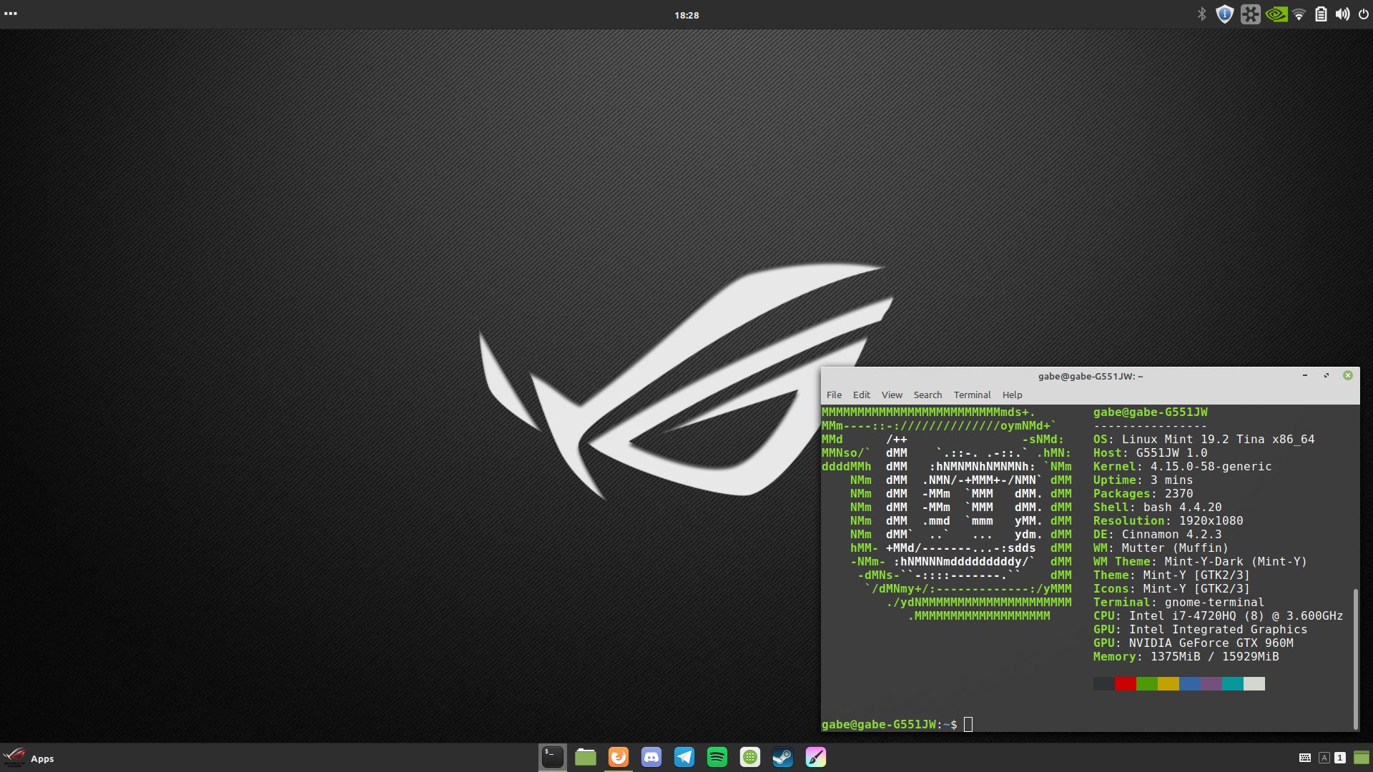Open the Update Manager shield icon
This screenshot has width=1373, height=772.
pyautogui.click(x=1224, y=14)
